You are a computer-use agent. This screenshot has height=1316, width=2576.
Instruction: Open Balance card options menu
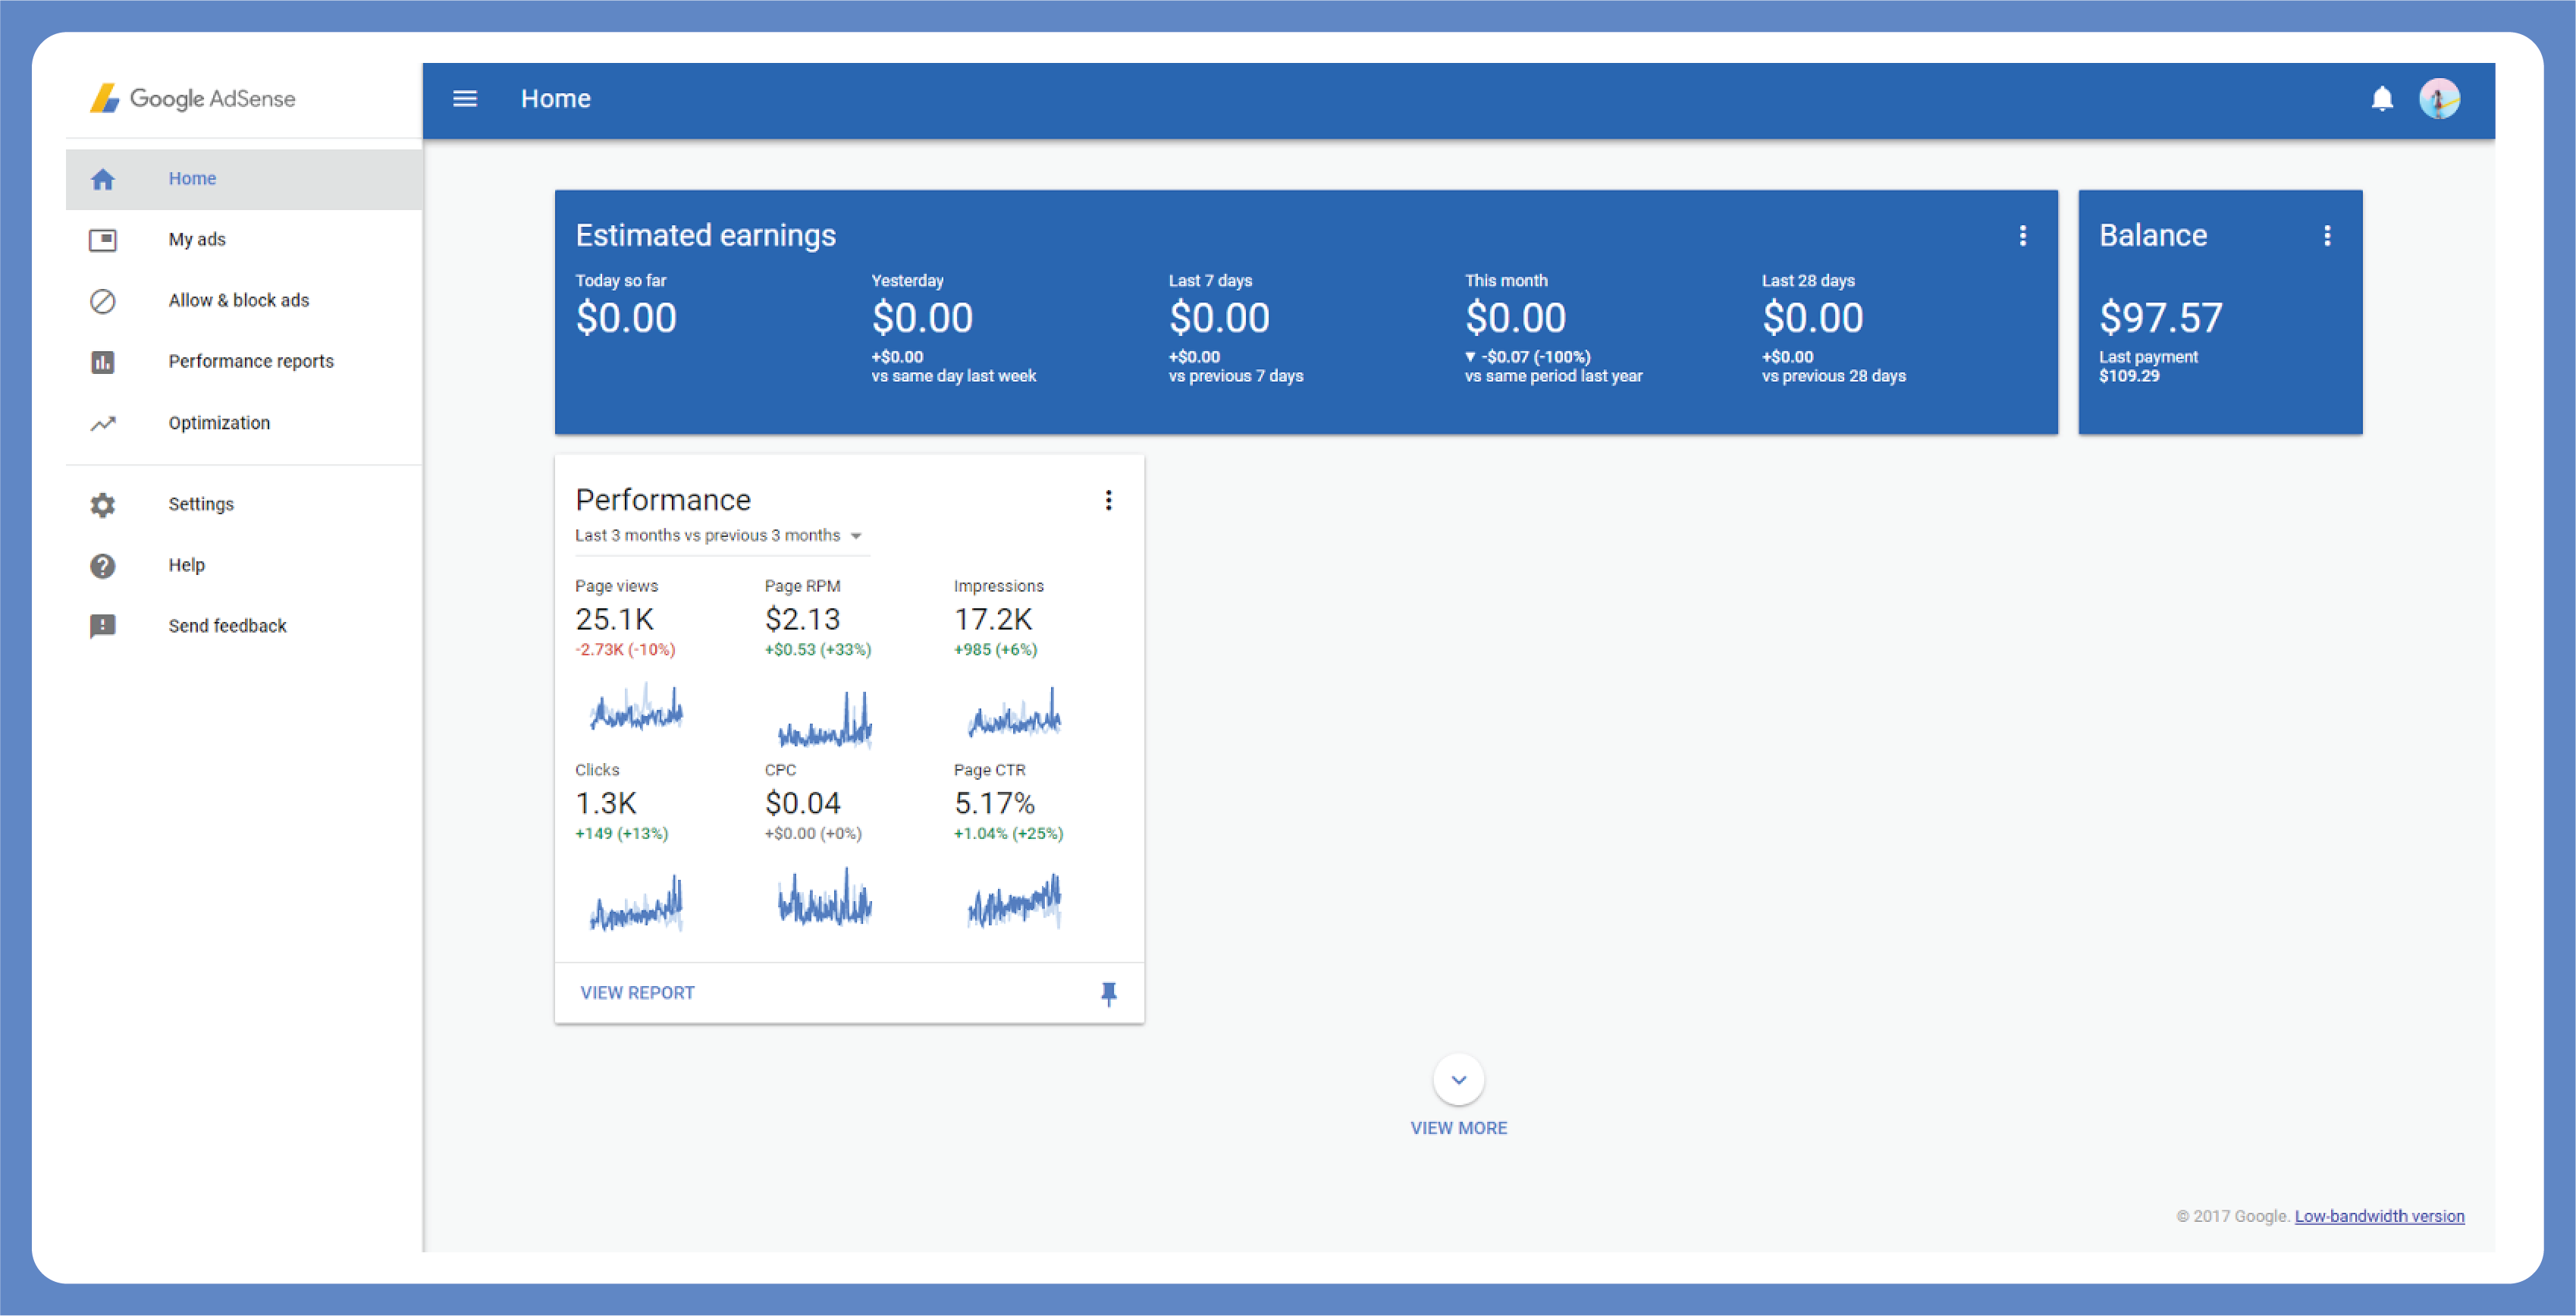[x=2328, y=236]
